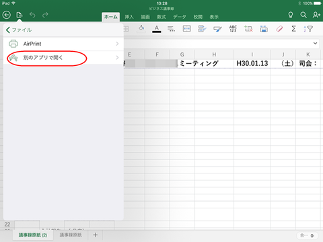
Task: Tap the Bluetooth icon in status bar
Action: pos(299,3)
